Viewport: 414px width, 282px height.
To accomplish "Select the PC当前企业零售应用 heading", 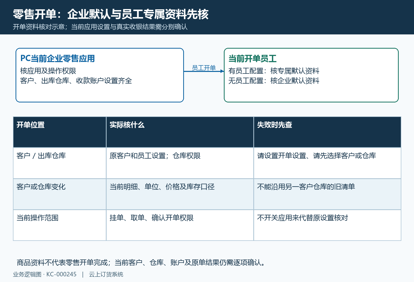I will click(57, 58).
